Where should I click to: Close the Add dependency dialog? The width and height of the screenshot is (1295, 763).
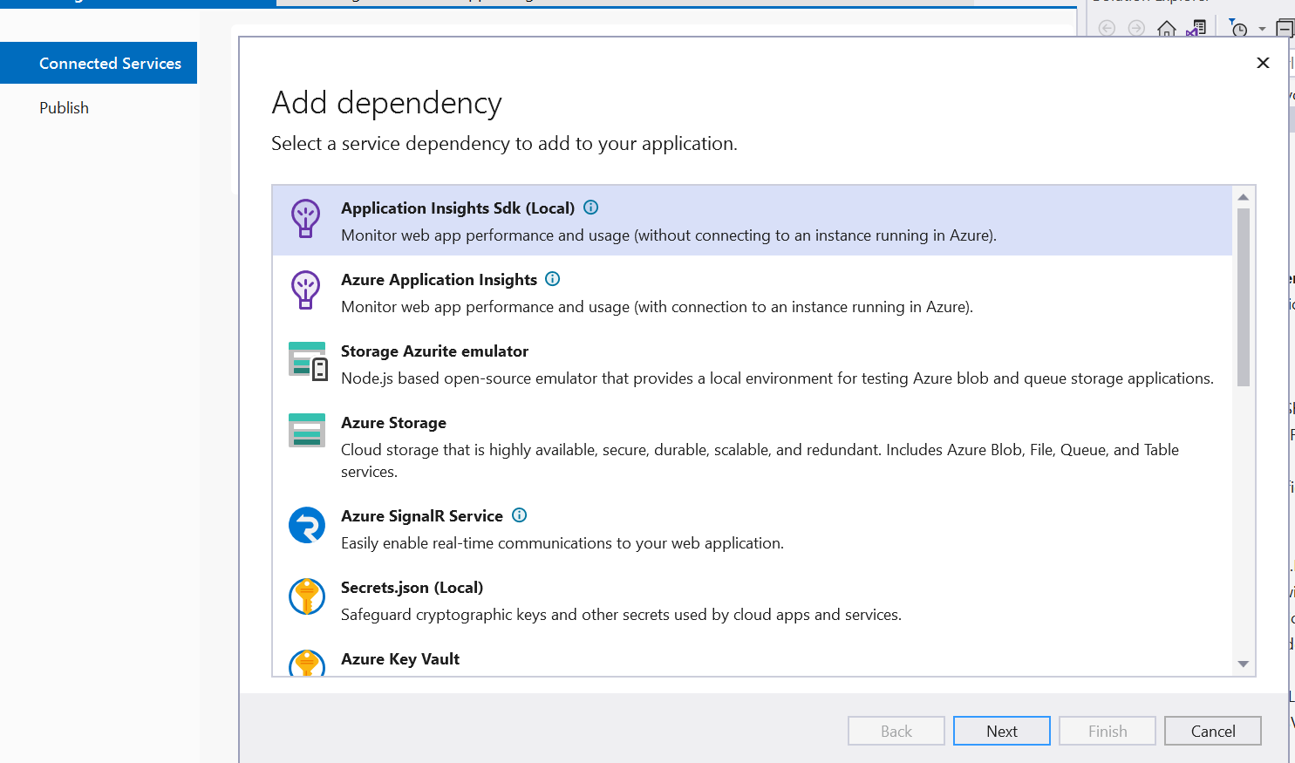point(1263,63)
